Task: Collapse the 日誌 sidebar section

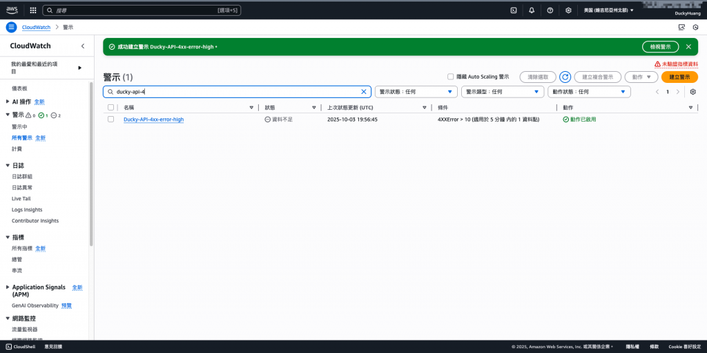Action: point(8,165)
